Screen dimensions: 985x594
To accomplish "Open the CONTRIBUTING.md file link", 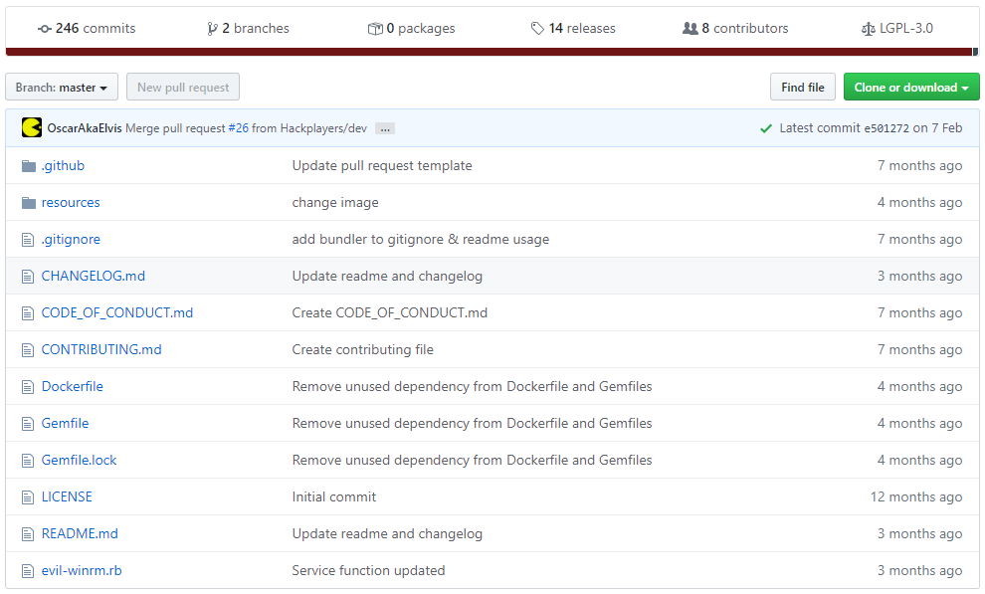I will 101,350.
